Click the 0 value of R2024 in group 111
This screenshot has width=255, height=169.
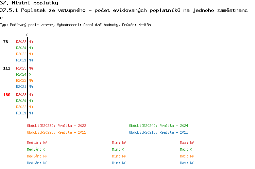point(30,74)
